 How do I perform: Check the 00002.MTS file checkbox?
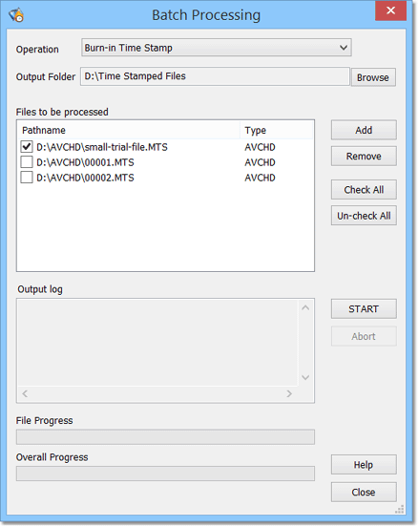27,178
